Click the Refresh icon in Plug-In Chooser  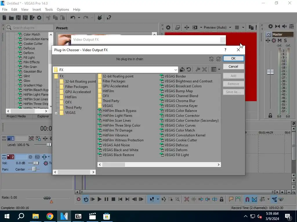[189, 69]
